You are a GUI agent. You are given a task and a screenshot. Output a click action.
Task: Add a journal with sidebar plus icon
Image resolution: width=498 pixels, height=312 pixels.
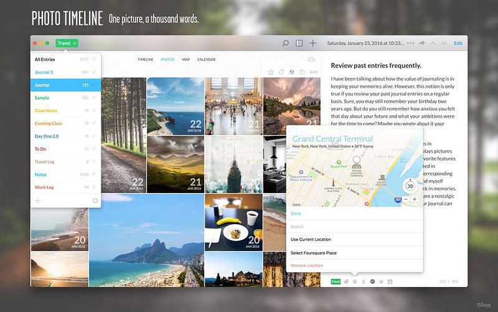coord(37,201)
